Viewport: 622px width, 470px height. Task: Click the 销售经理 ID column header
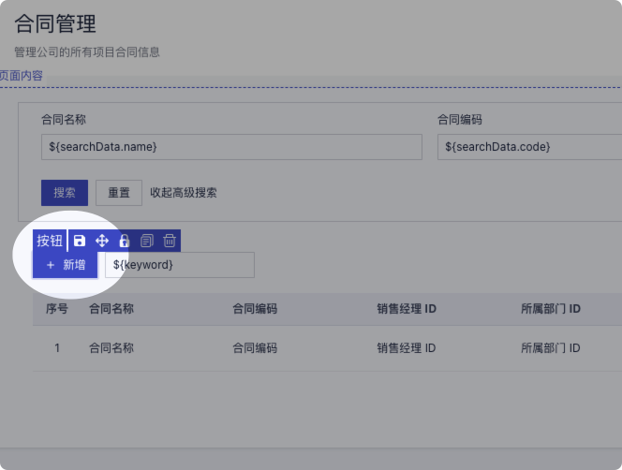point(407,308)
